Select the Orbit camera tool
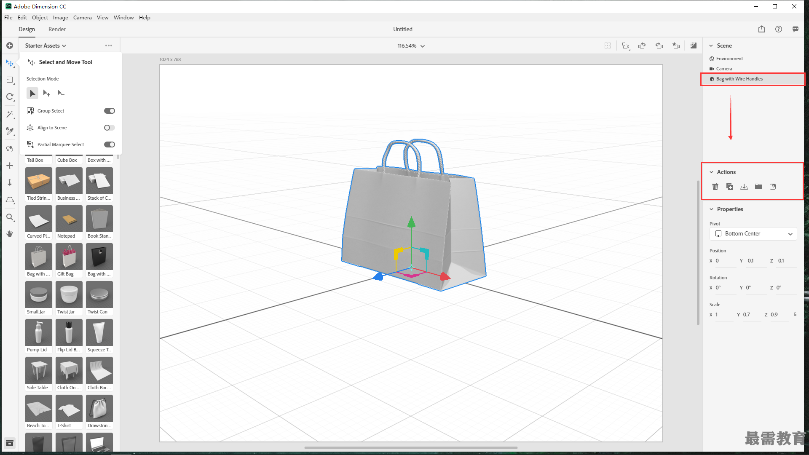Image resolution: width=809 pixels, height=455 pixels. click(10, 149)
